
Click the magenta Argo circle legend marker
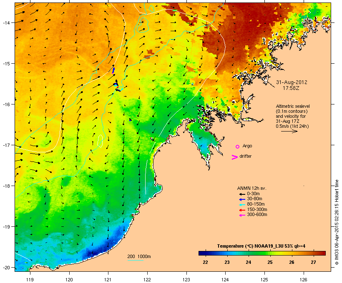point(238,146)
